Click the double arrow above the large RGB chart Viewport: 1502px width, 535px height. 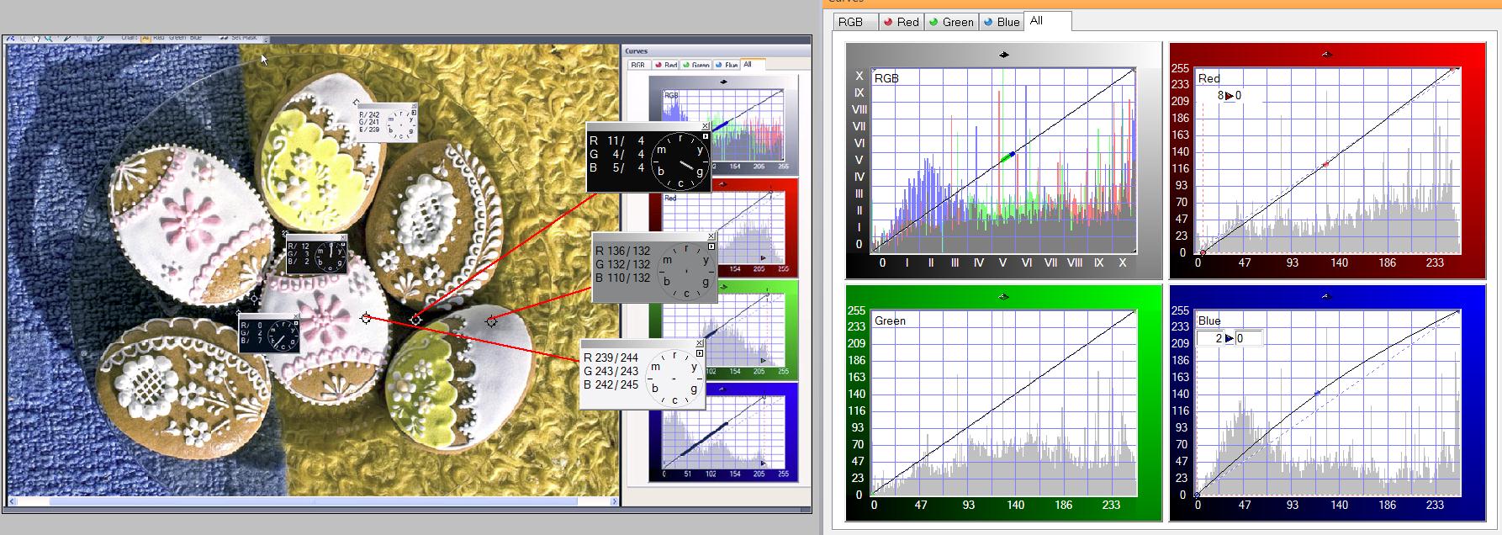[x=1003, y=55]
